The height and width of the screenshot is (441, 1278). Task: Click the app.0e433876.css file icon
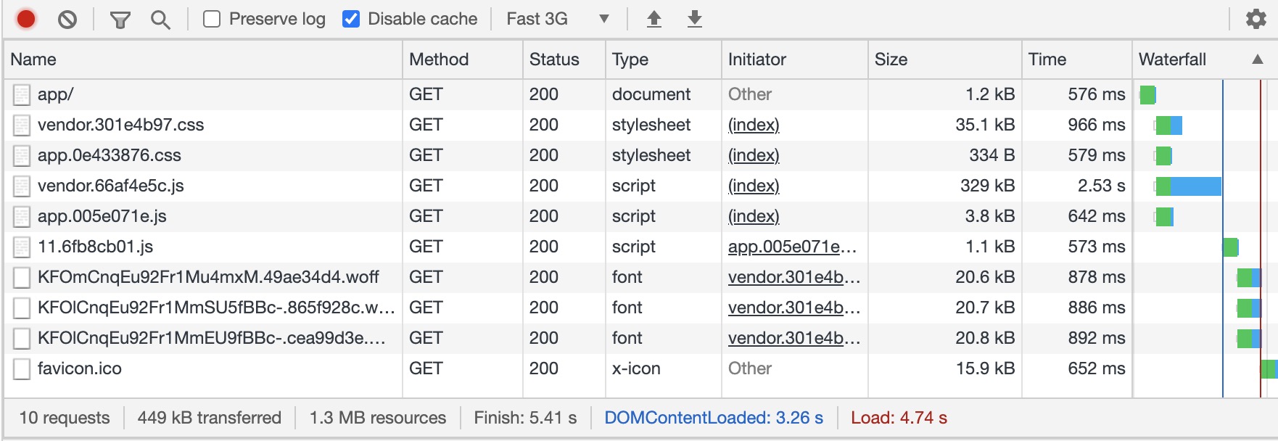point(22,156)
